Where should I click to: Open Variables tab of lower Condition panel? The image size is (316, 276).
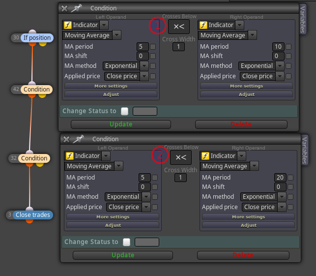coord(305,150)
